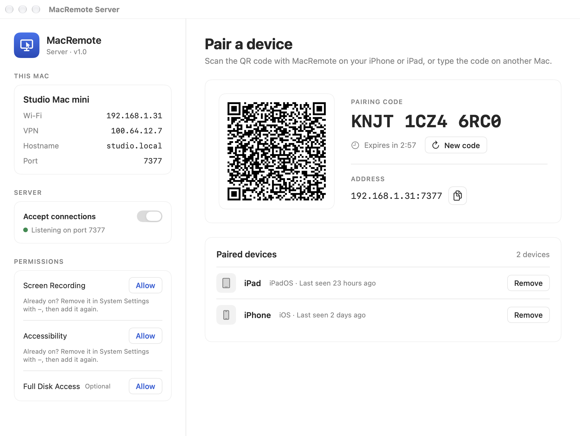Click the Pair a device heading

click(249, 44)
